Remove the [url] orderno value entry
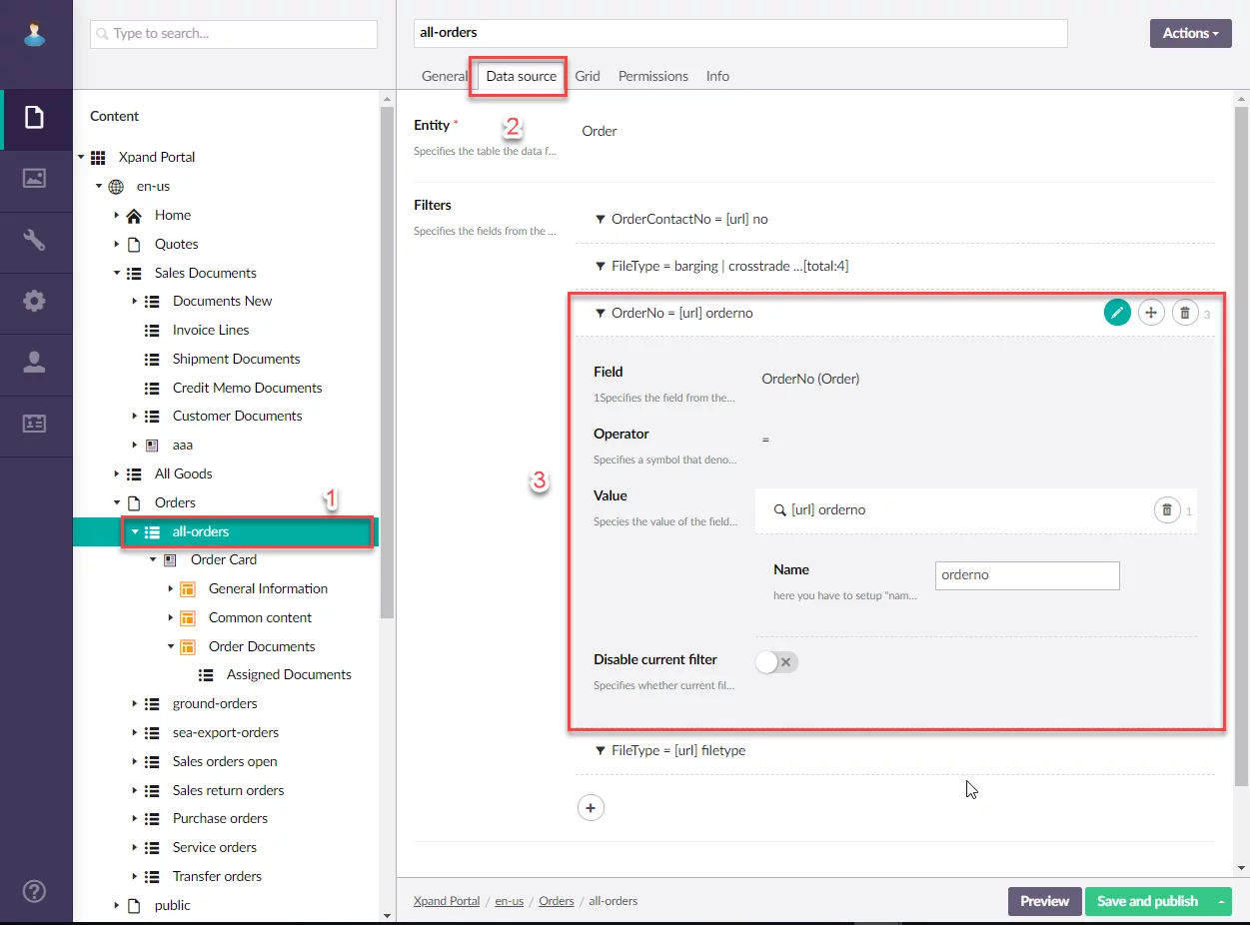The height and width of the screenshot is (925, 1250). [1167, 510]
